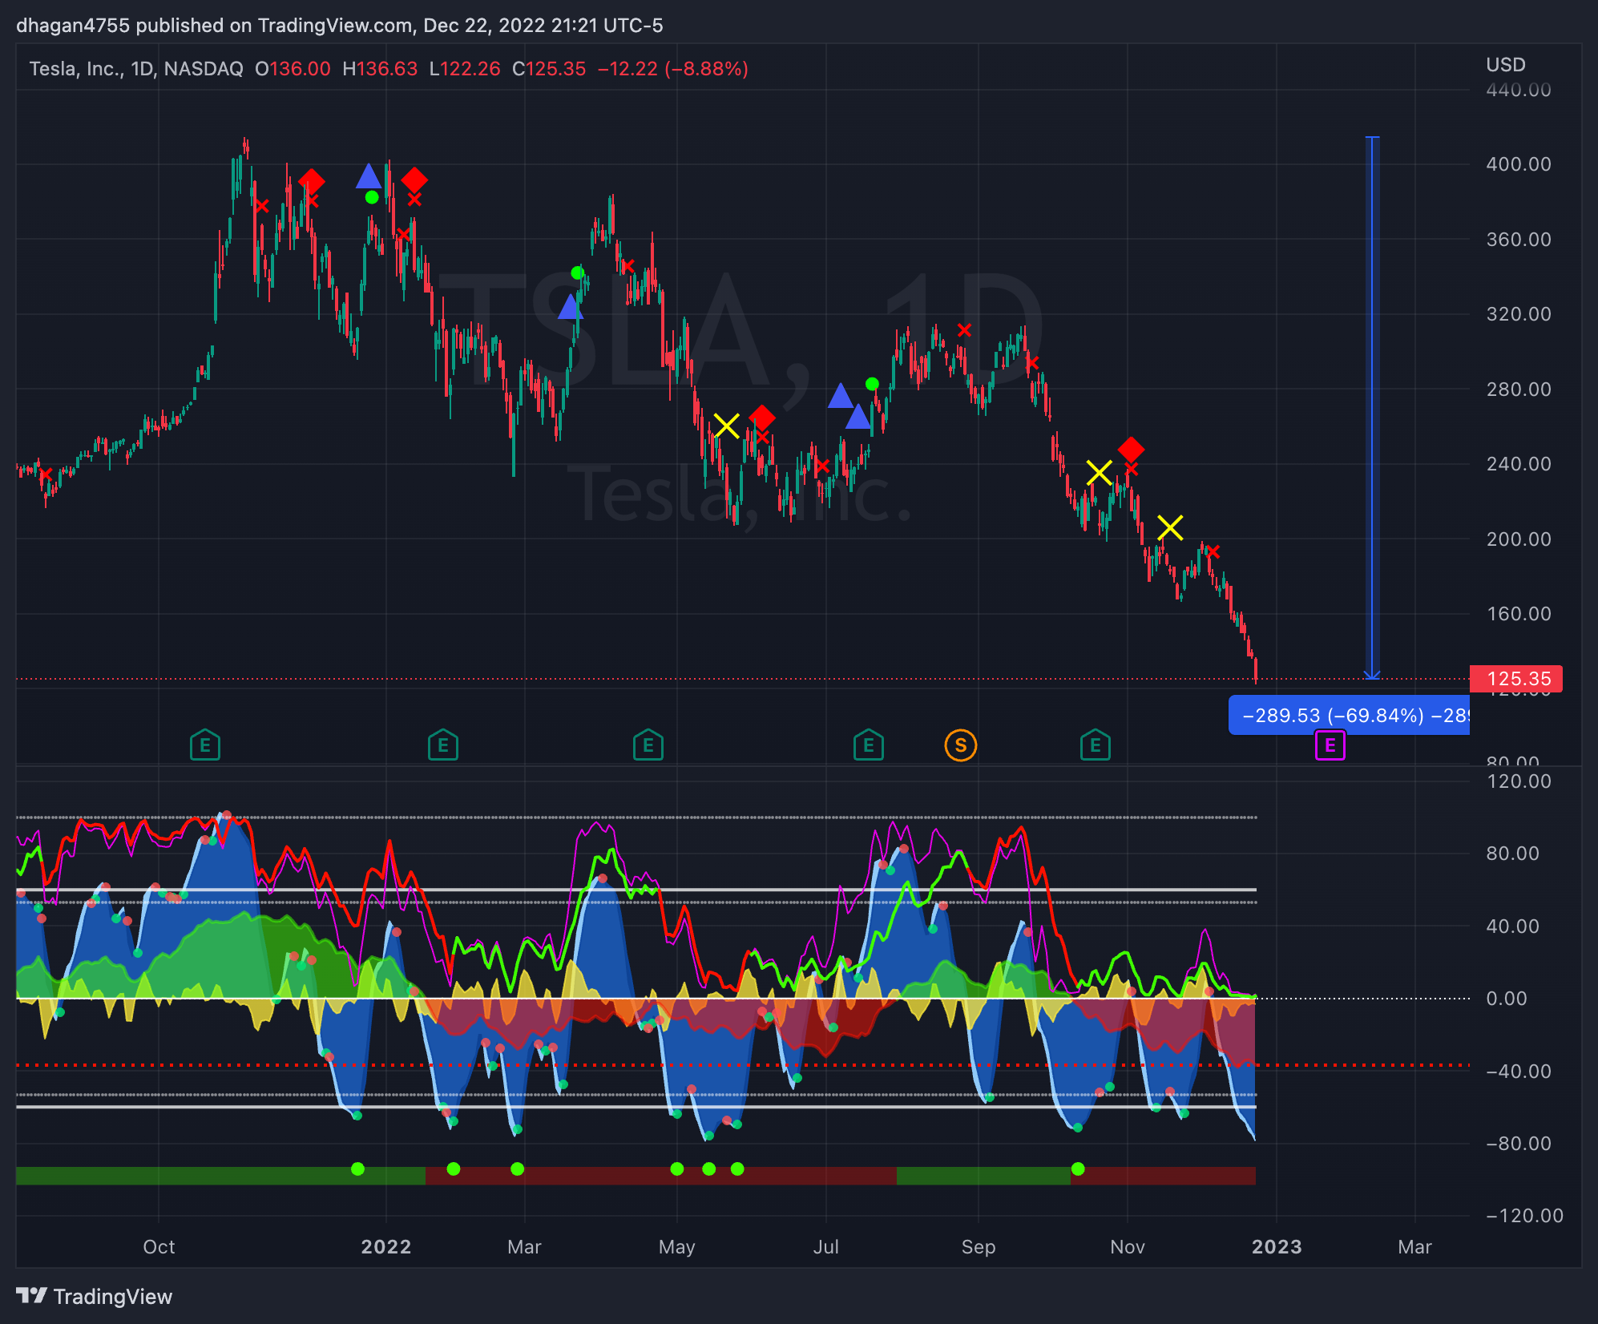The height and width of the screenshot is (1324, 1598).
Task: Click the last green dot on the bottom trend bar
Action: click(x=1078, y=1169)
